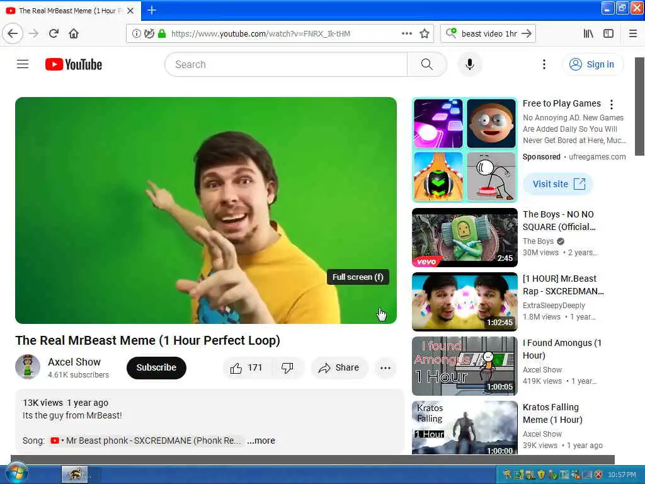Open I Found Amongus (1 Hour) title
The height and width of the screenshot is (484, 645).
coord(562,349)
